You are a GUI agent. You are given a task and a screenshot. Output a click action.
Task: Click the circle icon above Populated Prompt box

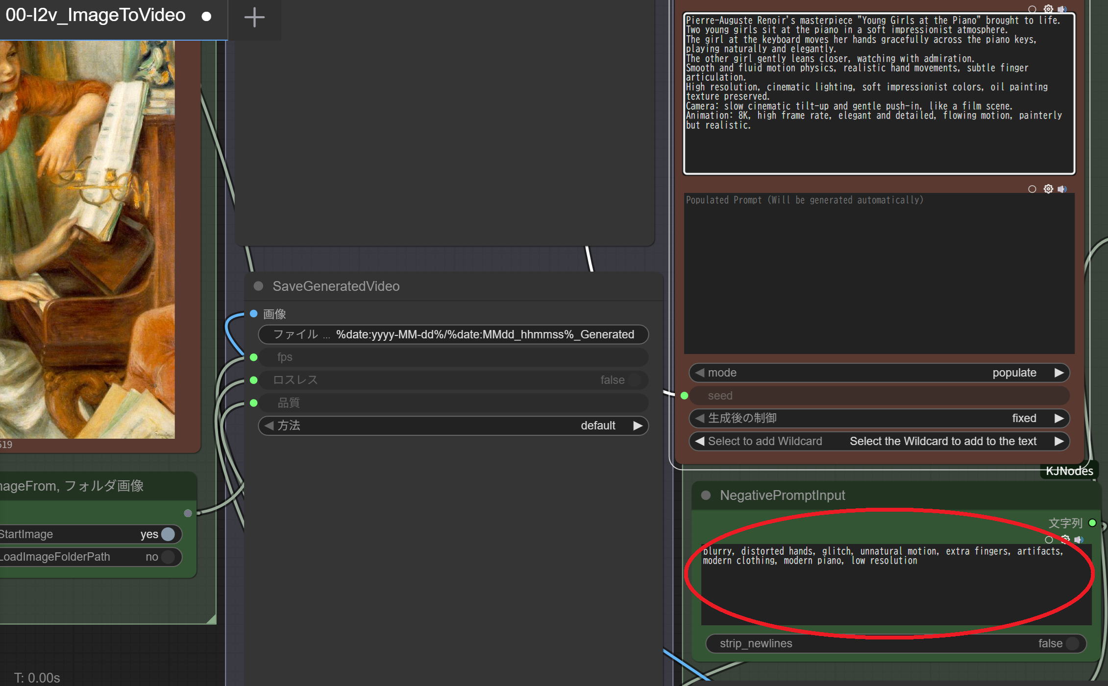[x=1032, y=189]
